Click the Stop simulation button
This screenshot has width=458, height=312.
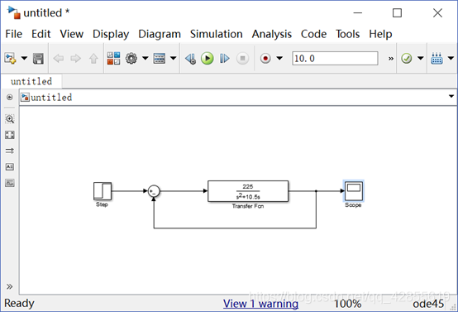point(242,59)
